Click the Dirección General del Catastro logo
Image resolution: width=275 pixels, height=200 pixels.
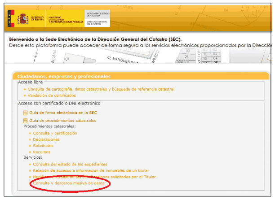97,23
